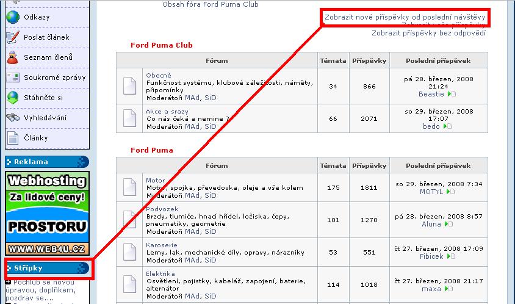
Task: Jump to last post by Beastie
Action: [x=452, y=94]
